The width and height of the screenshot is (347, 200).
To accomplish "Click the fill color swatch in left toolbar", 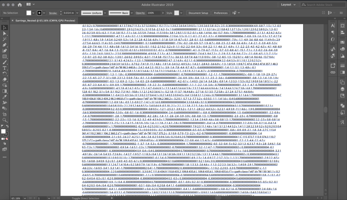I will (3, 131).
